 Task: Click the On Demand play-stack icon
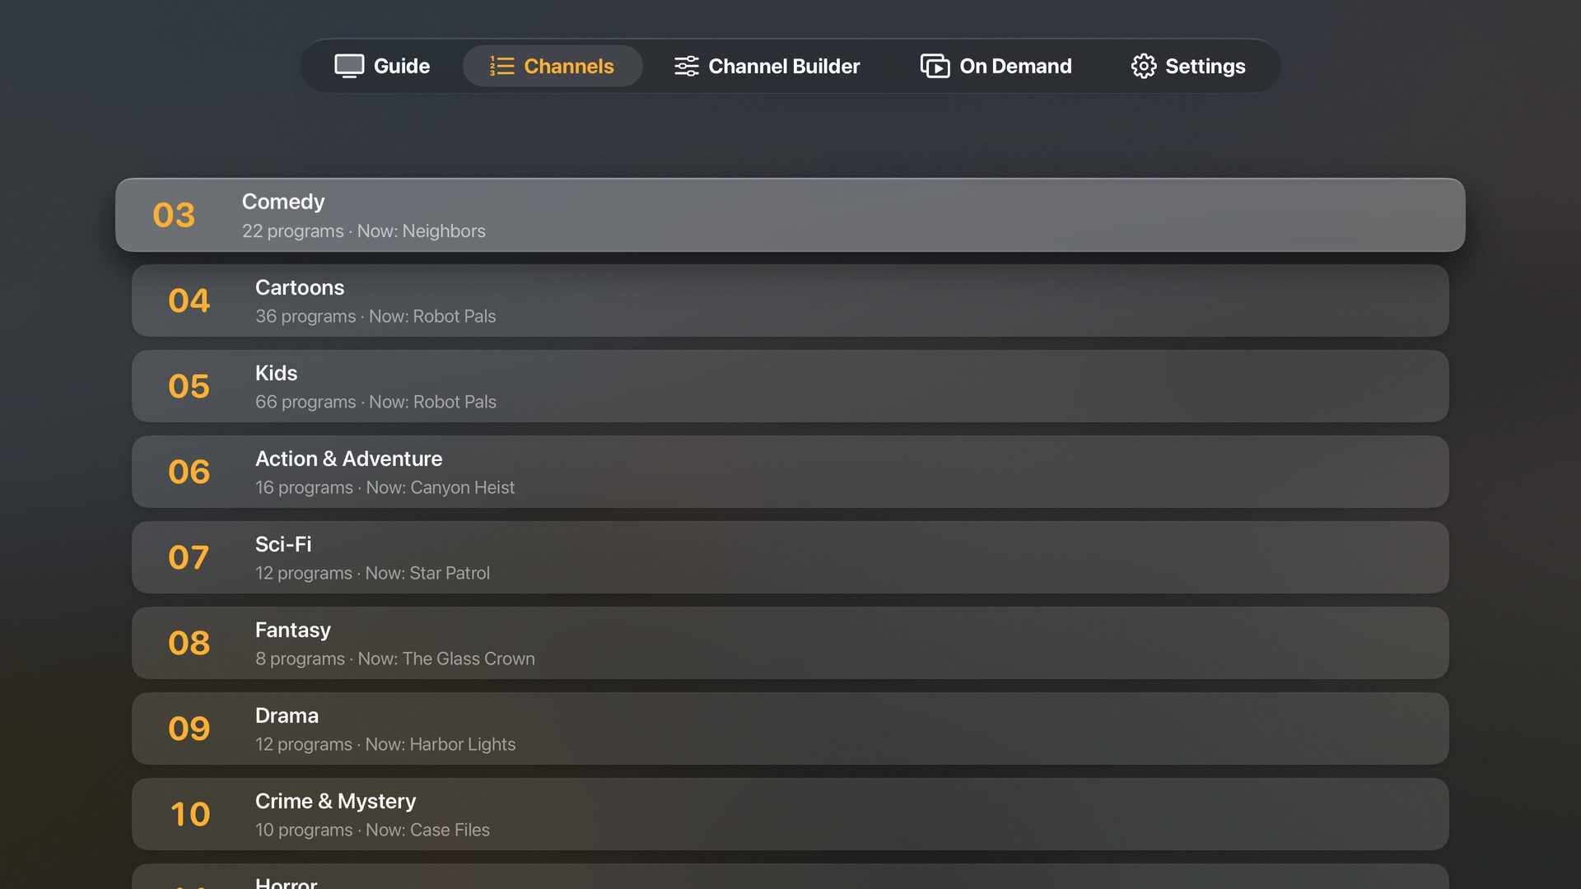[935, 66]
